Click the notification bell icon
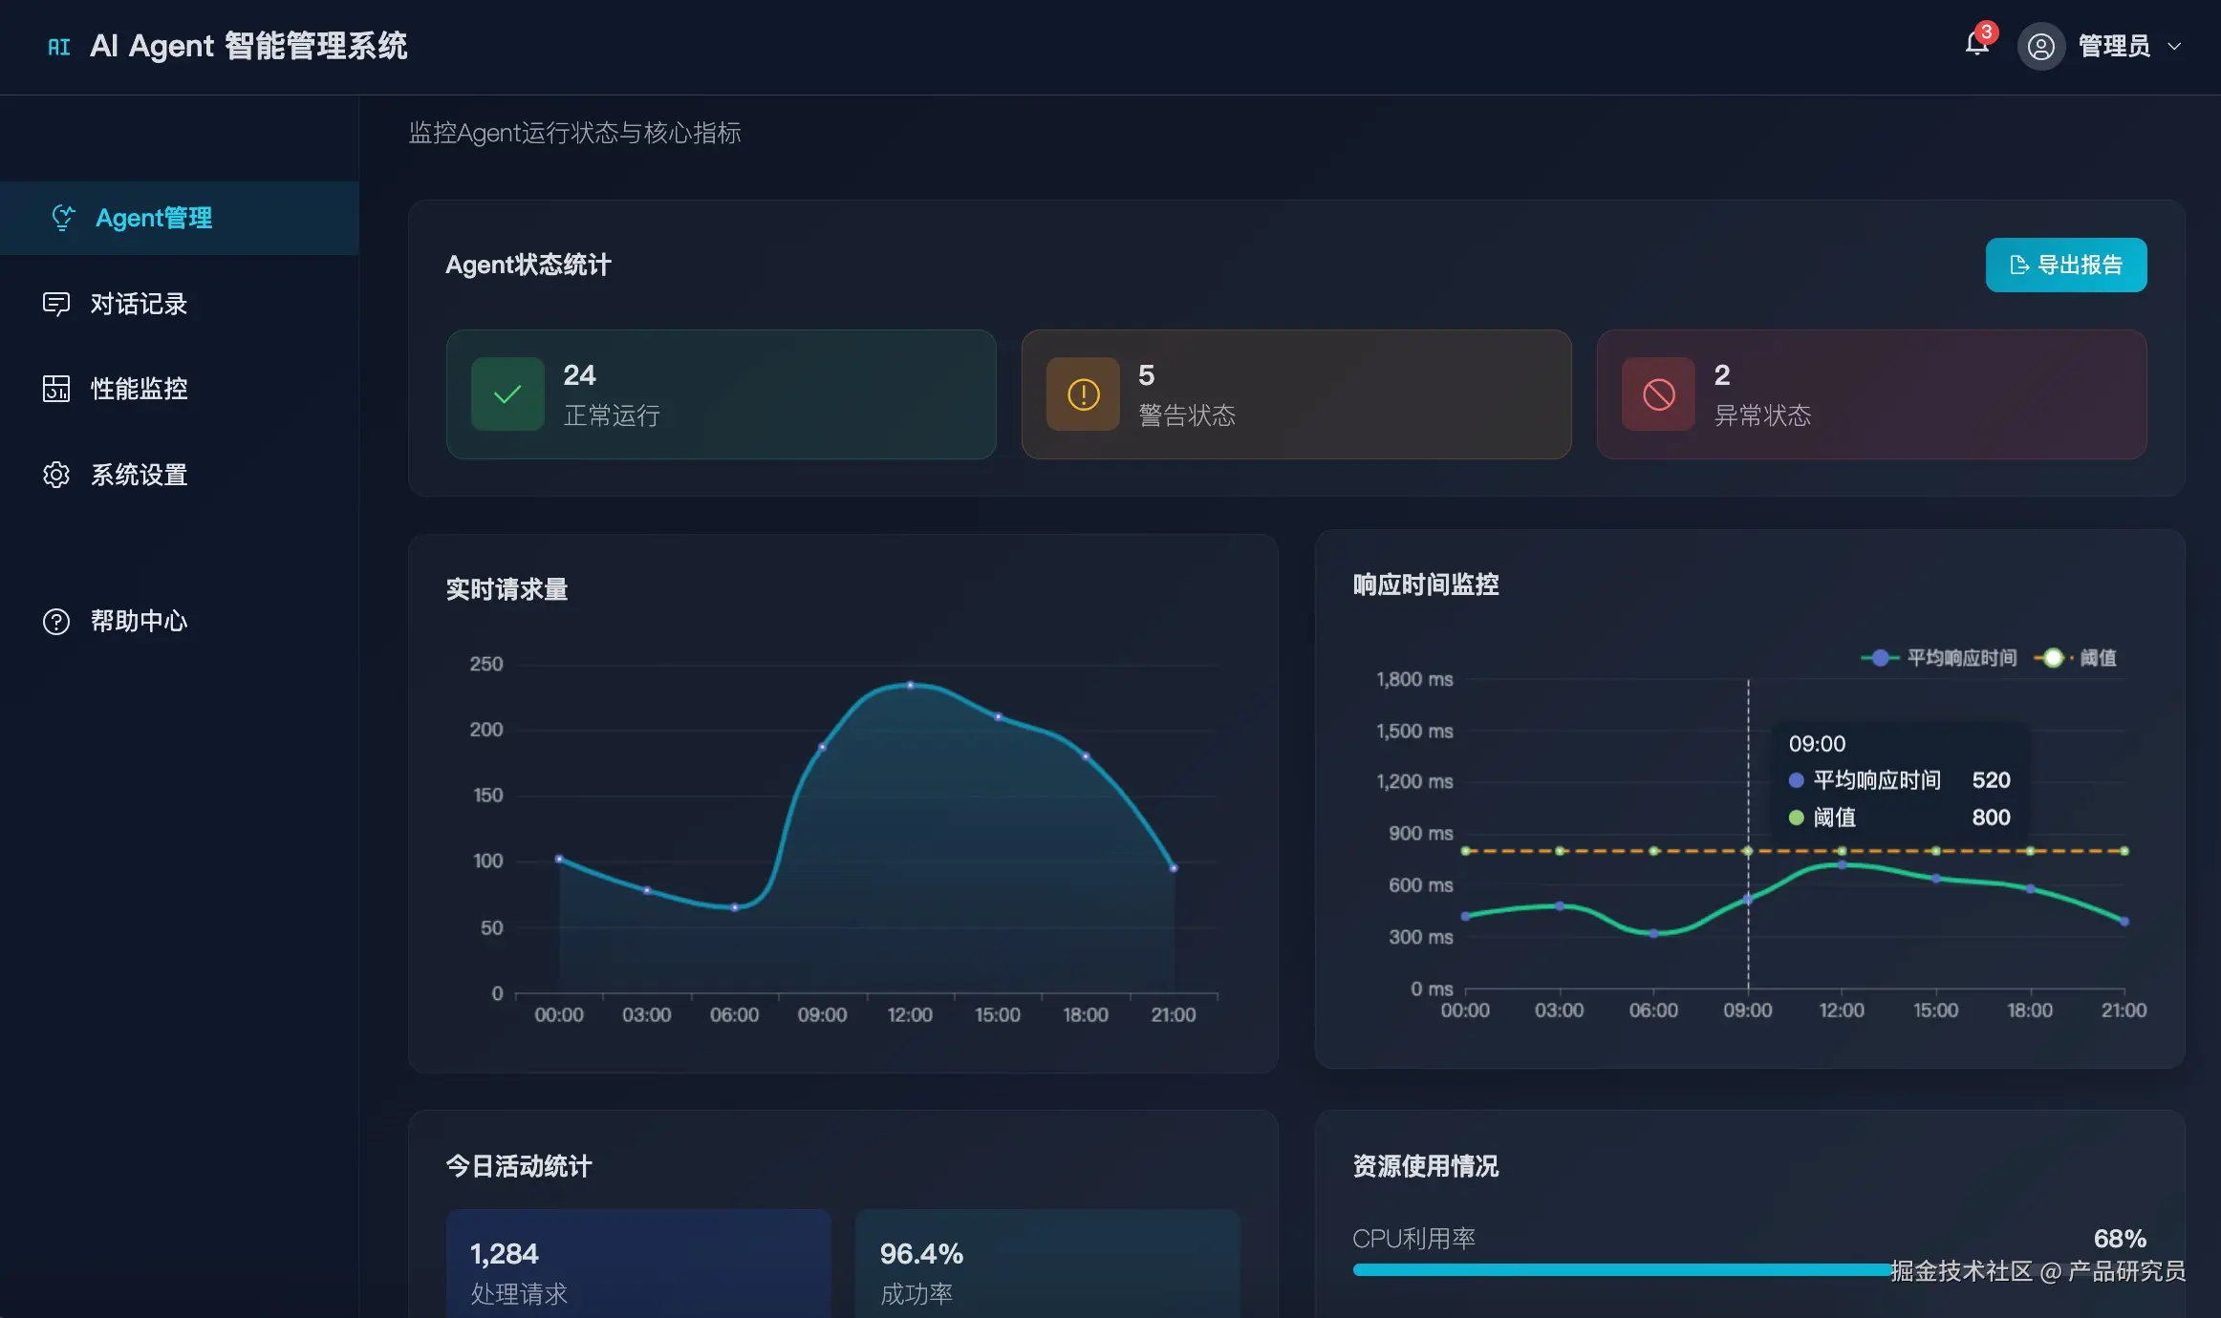Image resolution: width=2221 pixels, height=1318 pixels. 1976,44
